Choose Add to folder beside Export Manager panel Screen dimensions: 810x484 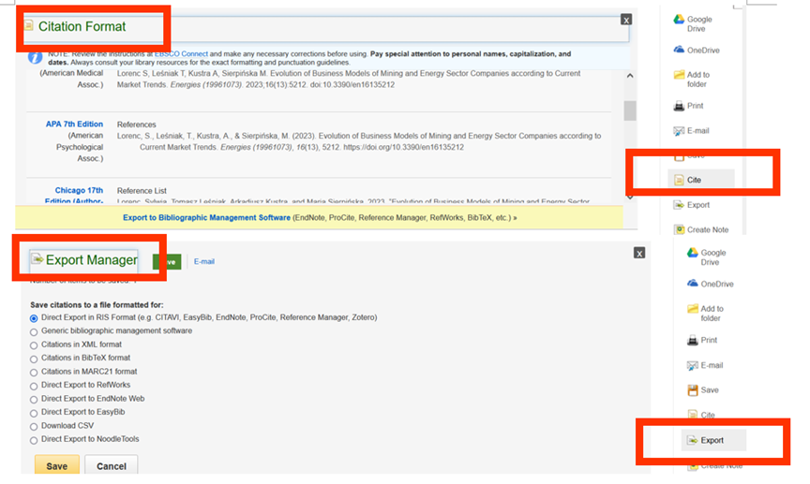pyautogui.click(x=705, y=314)
